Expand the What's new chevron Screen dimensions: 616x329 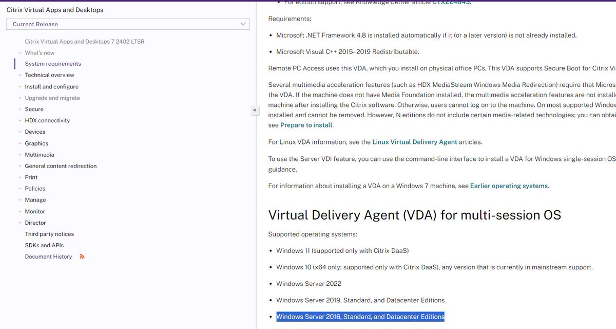point(20,53)
